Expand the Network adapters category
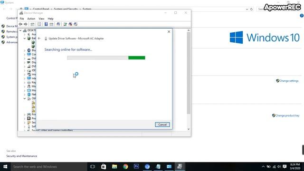 [x=25, y=95]
